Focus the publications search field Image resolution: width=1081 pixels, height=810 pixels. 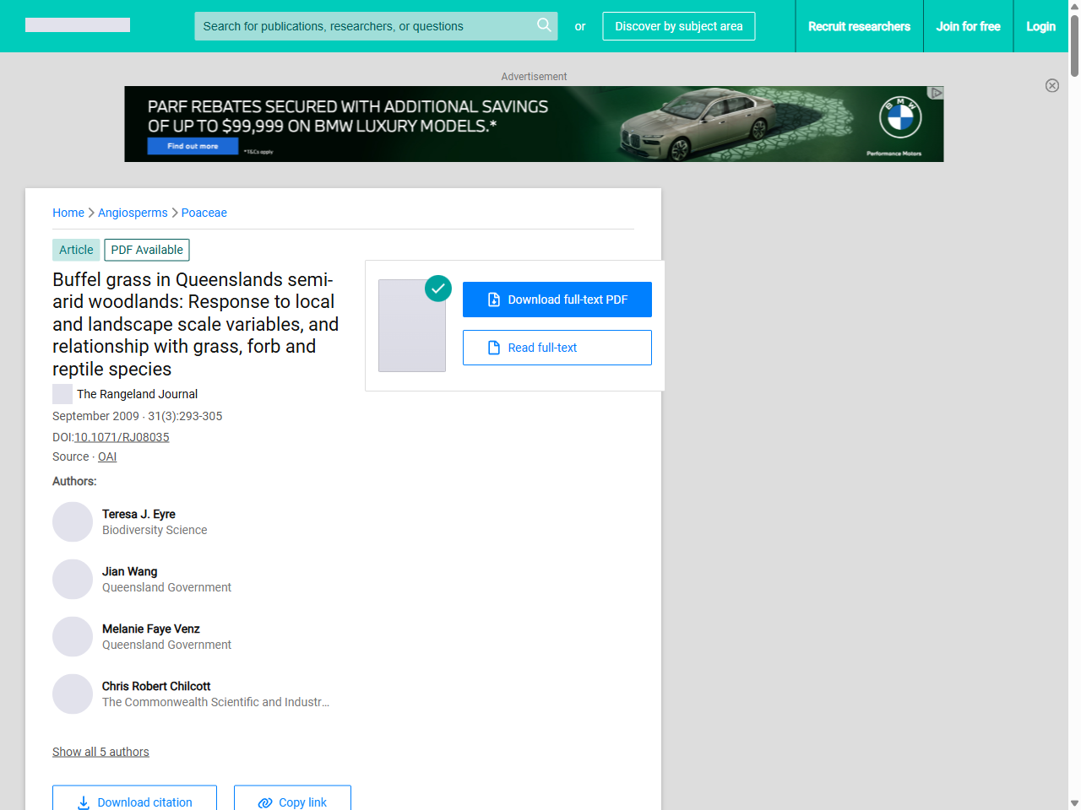[363, 26]
